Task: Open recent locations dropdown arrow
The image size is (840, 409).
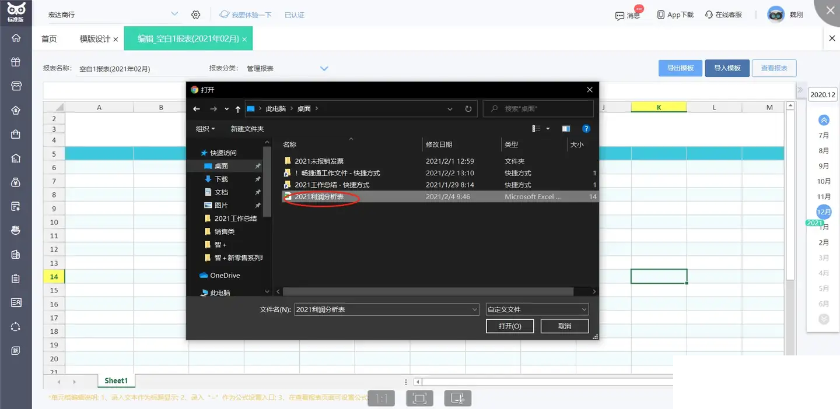Action: point(226,109)
